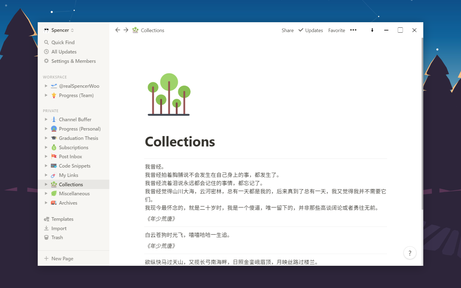Viewport: 461px width, 288px height.
Task: Expand the Code Snippets page
Action: click(46, 166)
